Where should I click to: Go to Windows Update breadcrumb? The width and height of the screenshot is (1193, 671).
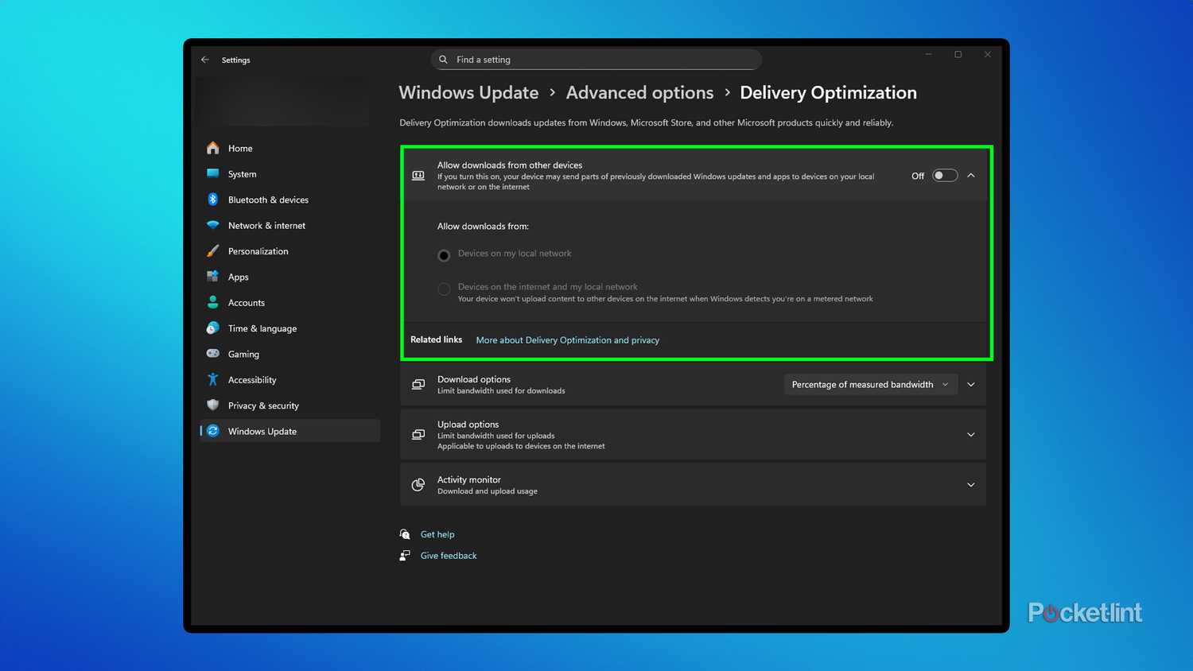click(468, 93)
